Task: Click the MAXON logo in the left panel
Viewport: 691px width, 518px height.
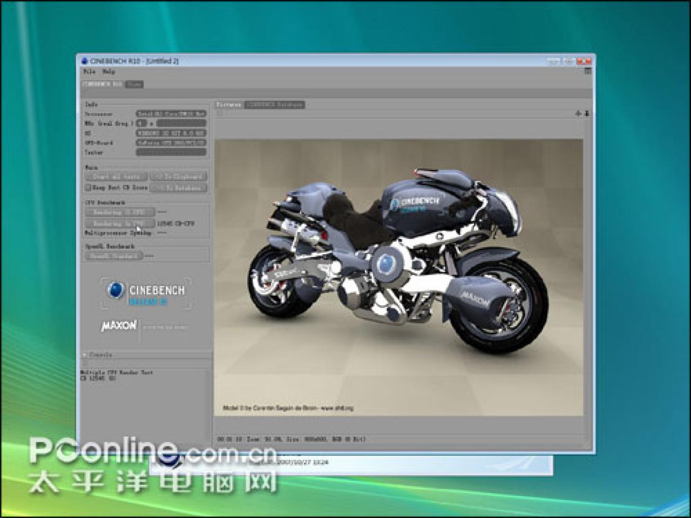Action: (119, 326)
